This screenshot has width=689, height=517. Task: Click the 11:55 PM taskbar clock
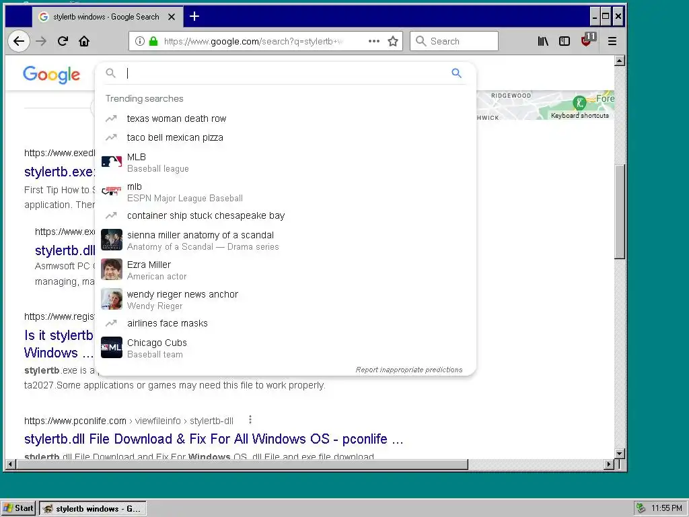pos(667,508)
